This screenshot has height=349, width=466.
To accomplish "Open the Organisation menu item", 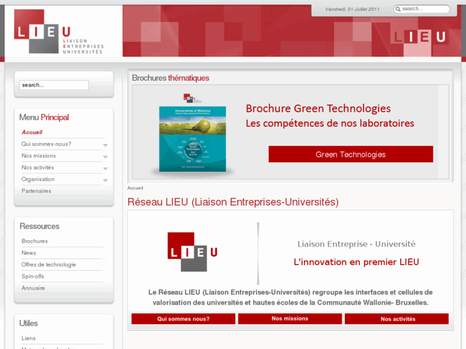I will [x=38, y=179].
